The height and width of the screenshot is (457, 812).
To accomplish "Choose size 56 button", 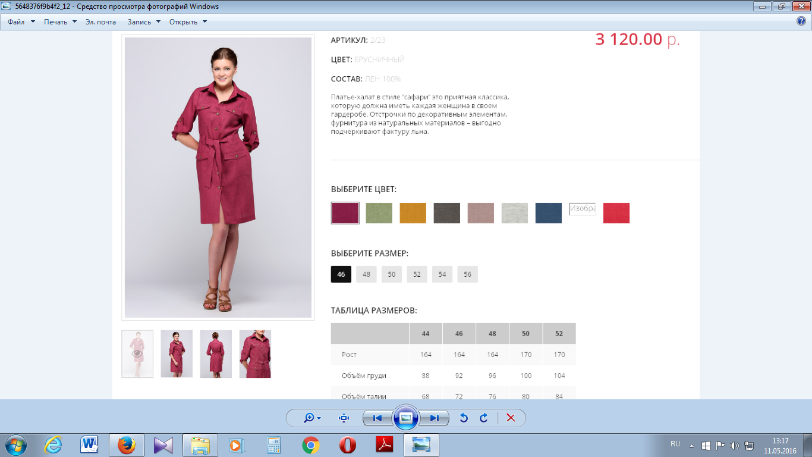I will pos(468,274).
